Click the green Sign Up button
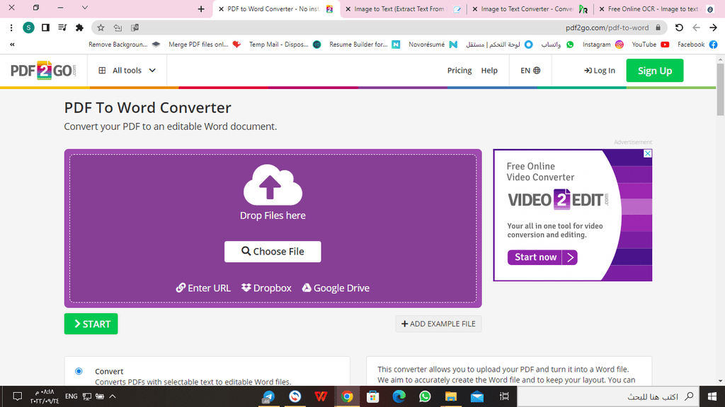 [655, 71]
